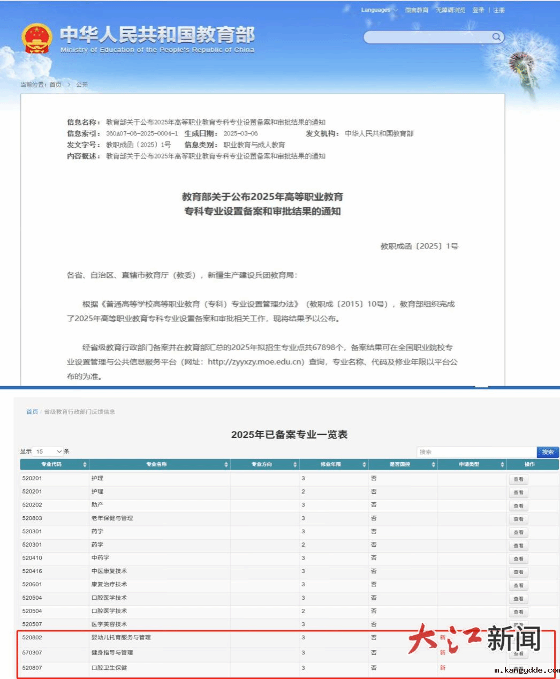Viewport: 560px width, 679px height.
Task: Open the 显示 15 rows-per-page dropdown
Action: coord(48,451)
